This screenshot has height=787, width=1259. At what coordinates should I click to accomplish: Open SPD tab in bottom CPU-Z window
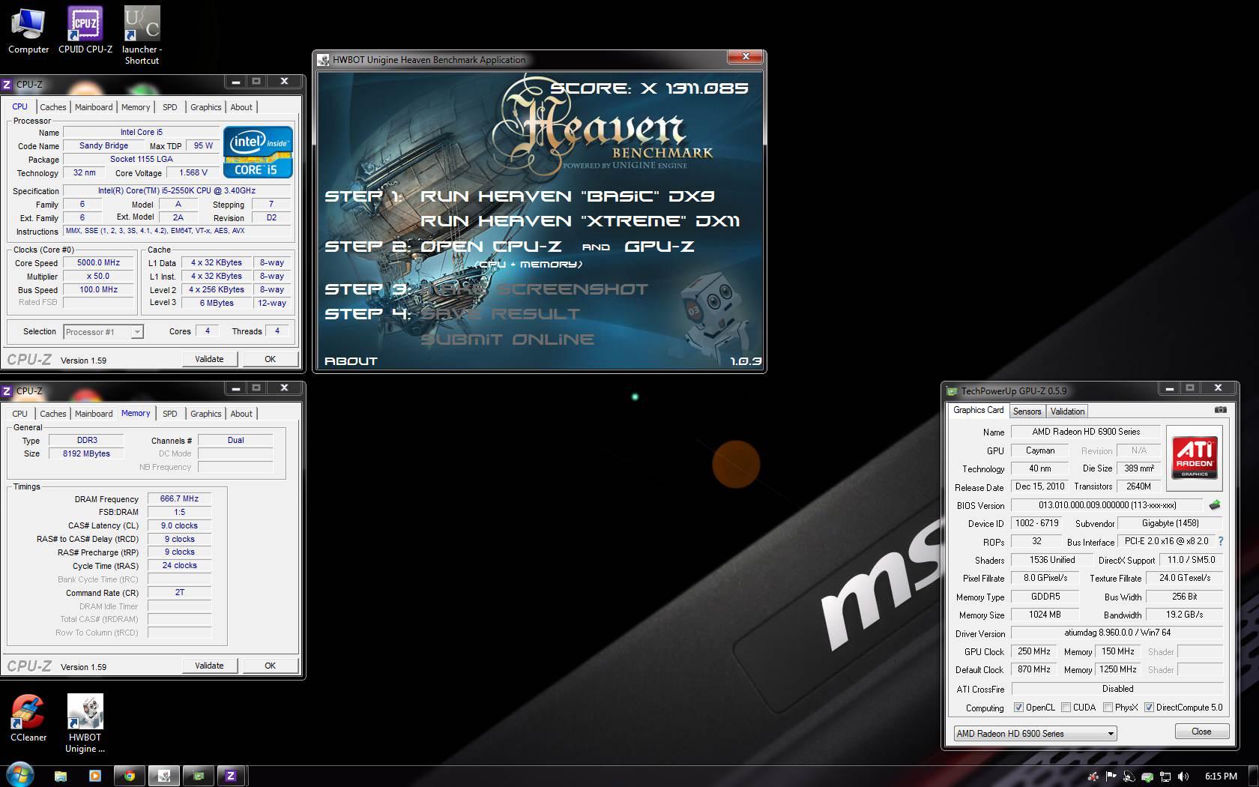(170, 414)
